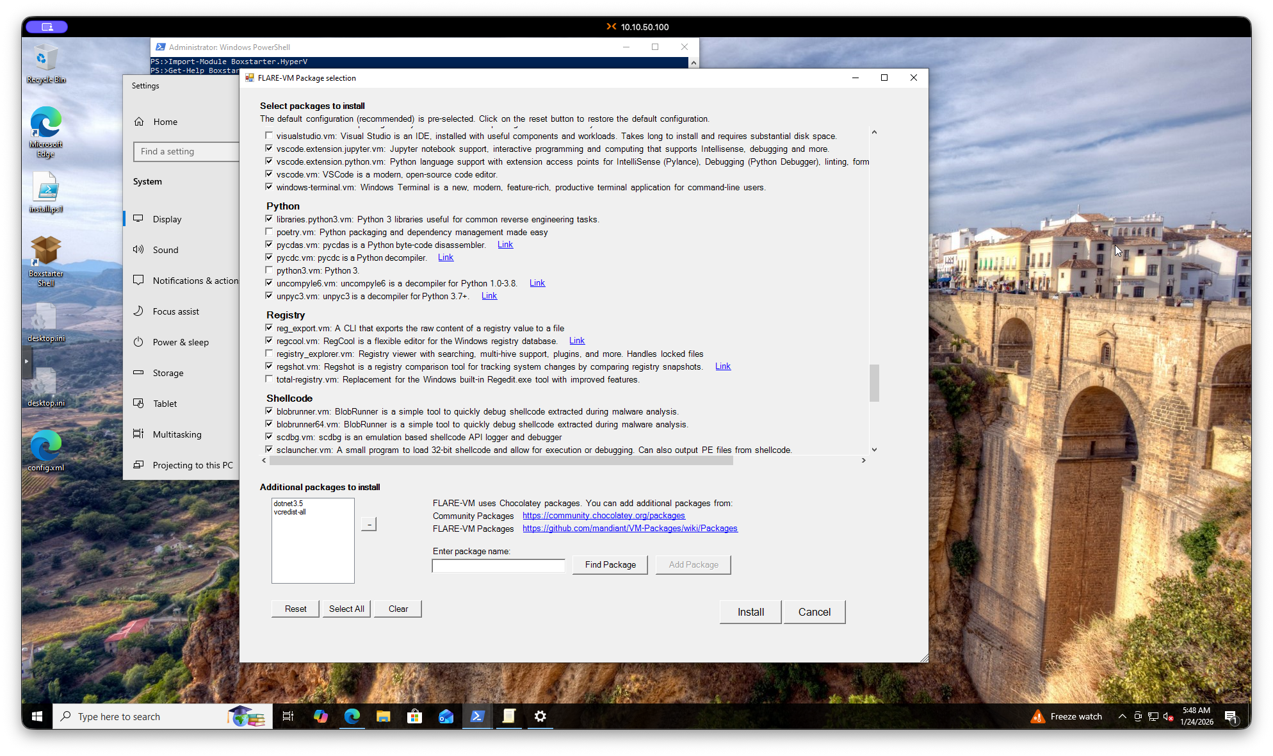1273x756 pixels.
Task: Open the Recycle Bin desktop icon
Action: [45, 63]
